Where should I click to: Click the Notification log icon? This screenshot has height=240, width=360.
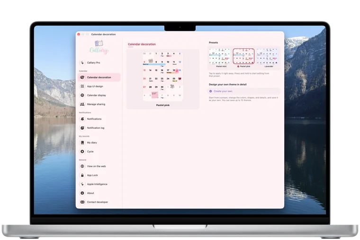coord(82,128)
